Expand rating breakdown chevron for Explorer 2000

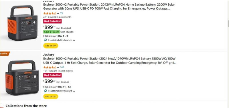pyautogui.click(x=58, y=13)
